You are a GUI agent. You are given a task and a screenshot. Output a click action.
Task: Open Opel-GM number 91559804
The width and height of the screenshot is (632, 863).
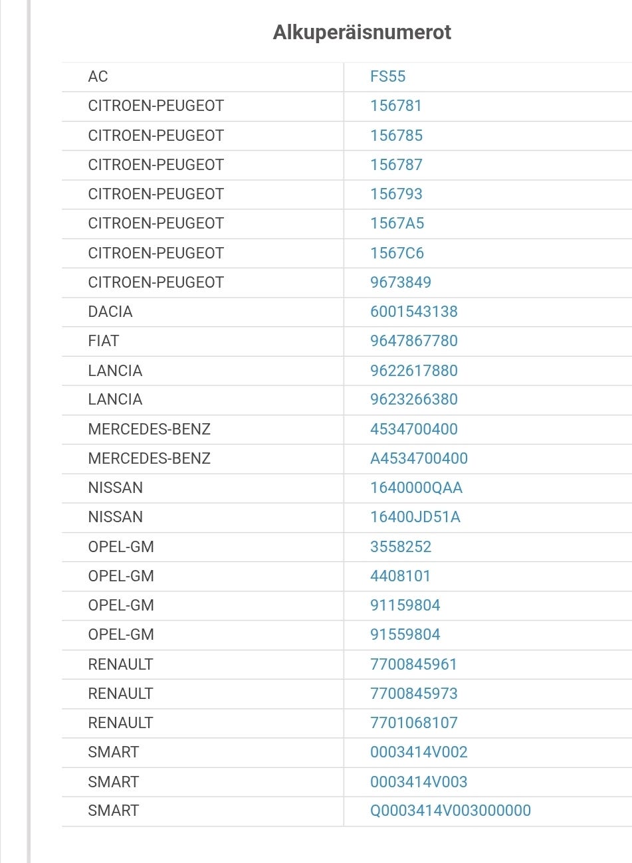[x=405, y=634]
